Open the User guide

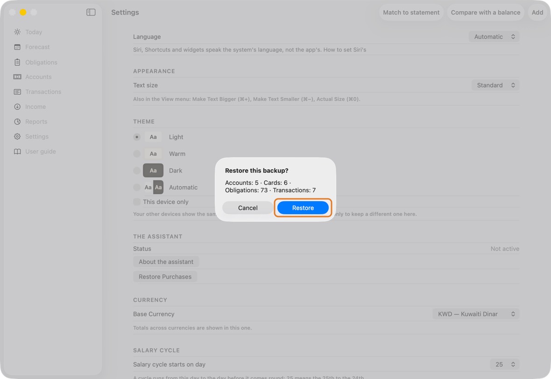pyautogui.click(x=41, y=151)
